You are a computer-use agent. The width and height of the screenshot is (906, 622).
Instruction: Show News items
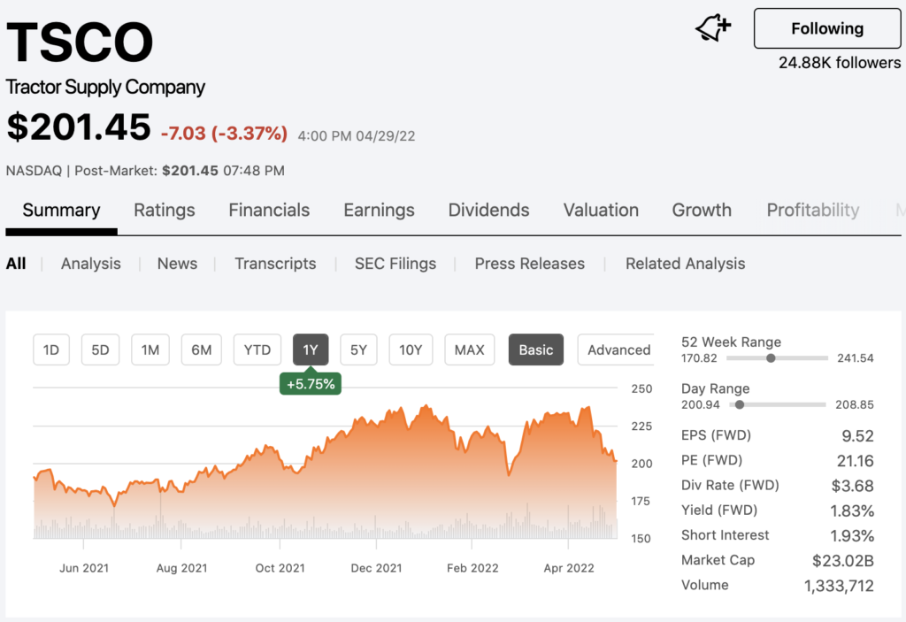click(177, 264)
